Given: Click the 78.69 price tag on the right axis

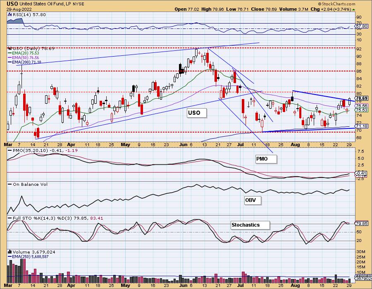Looking at the screenshot, I should 362,98.
